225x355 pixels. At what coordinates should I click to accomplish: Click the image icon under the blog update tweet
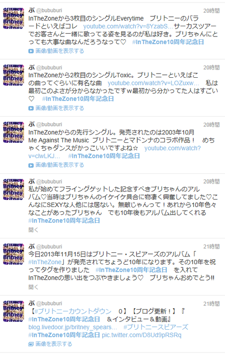(x=31, y=344)
